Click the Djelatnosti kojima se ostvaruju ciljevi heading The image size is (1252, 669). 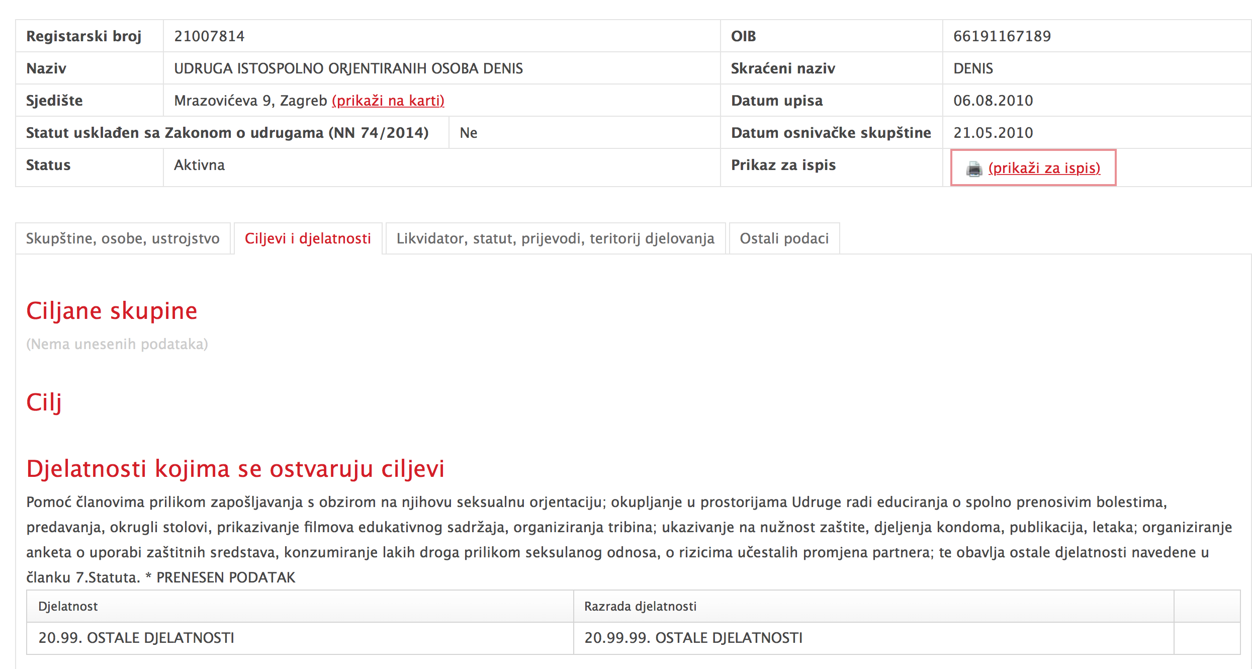tap(235, 469)
